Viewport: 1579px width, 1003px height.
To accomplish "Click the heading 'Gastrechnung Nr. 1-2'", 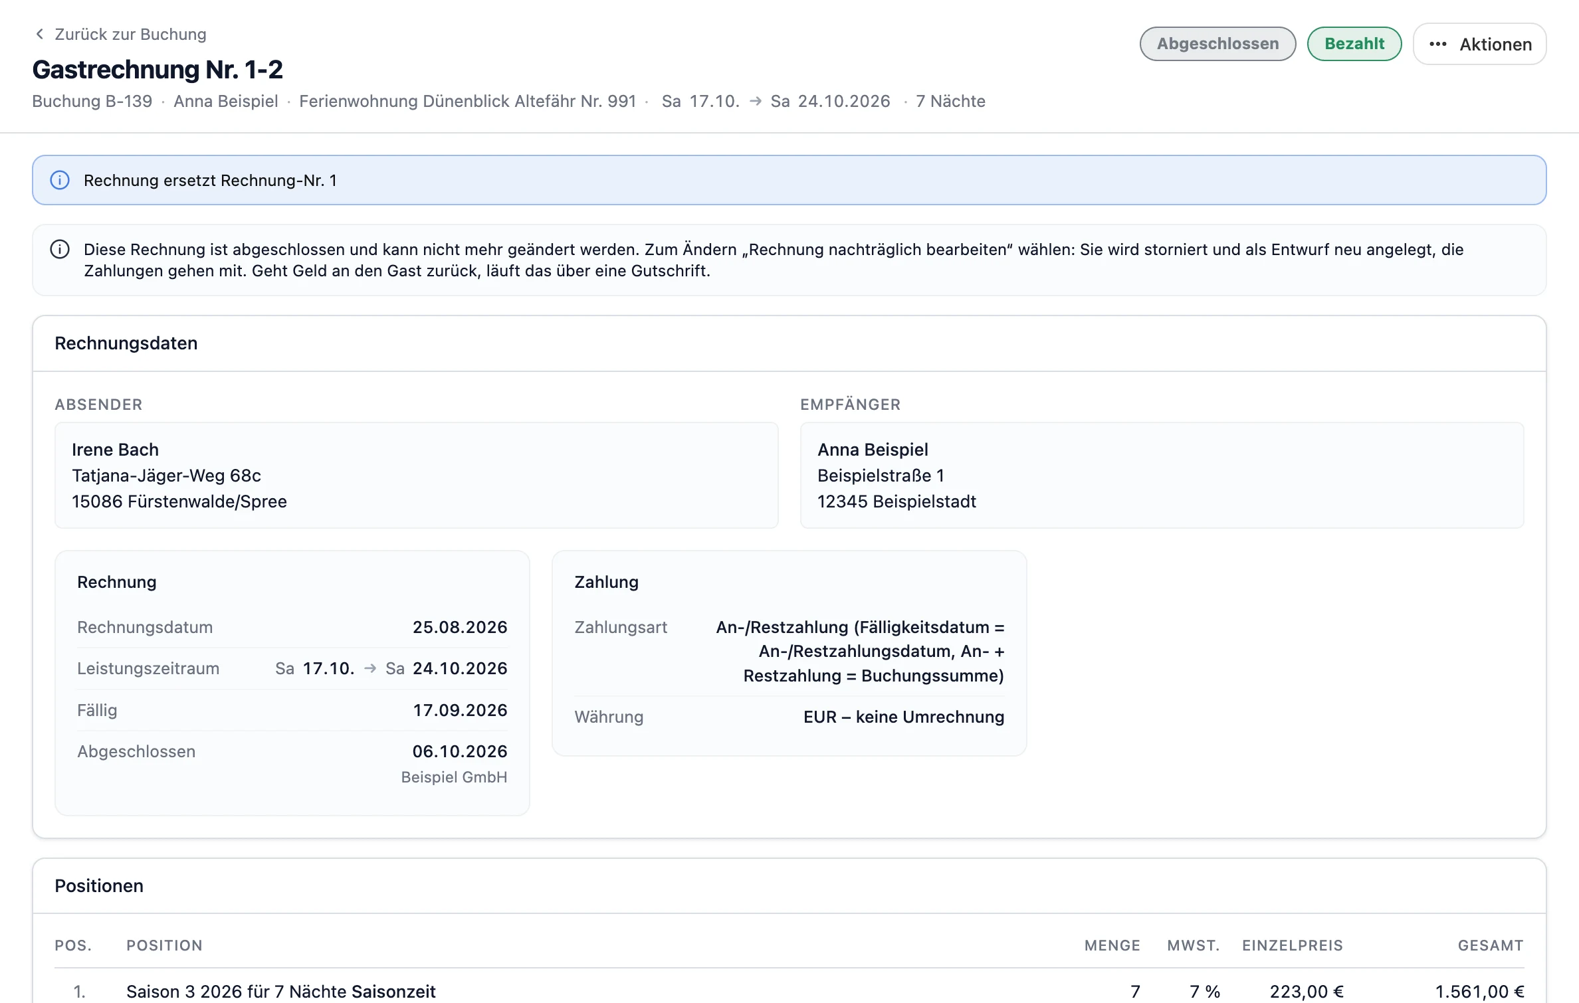I will [x=158, y=69].
